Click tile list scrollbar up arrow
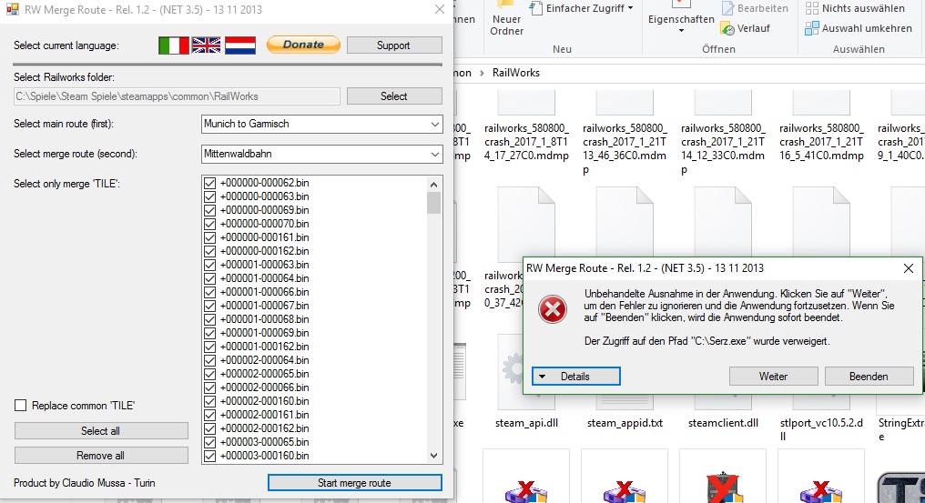 [x=433, y=184]
